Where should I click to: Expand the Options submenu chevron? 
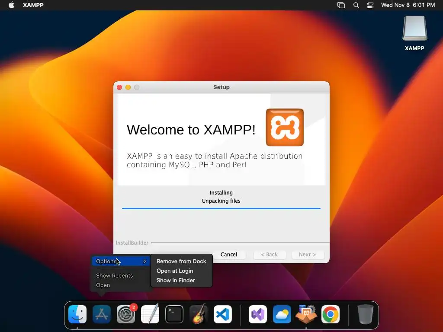coord(144,261)
